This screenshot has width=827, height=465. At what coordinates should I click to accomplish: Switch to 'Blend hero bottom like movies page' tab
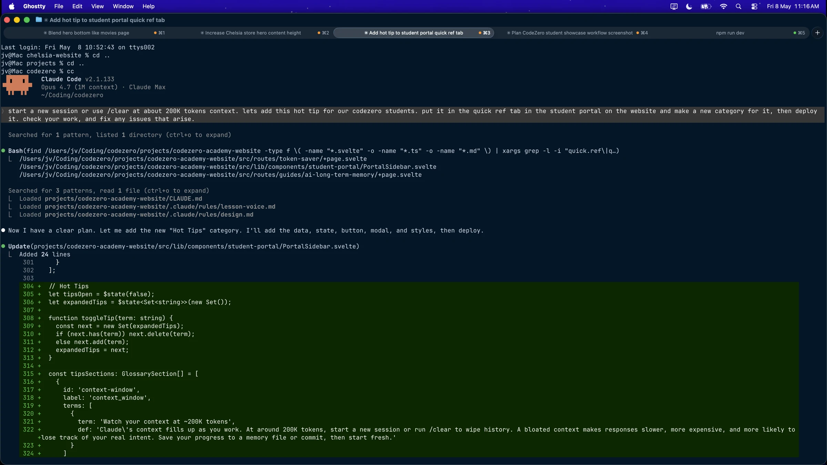pos(86,33)
